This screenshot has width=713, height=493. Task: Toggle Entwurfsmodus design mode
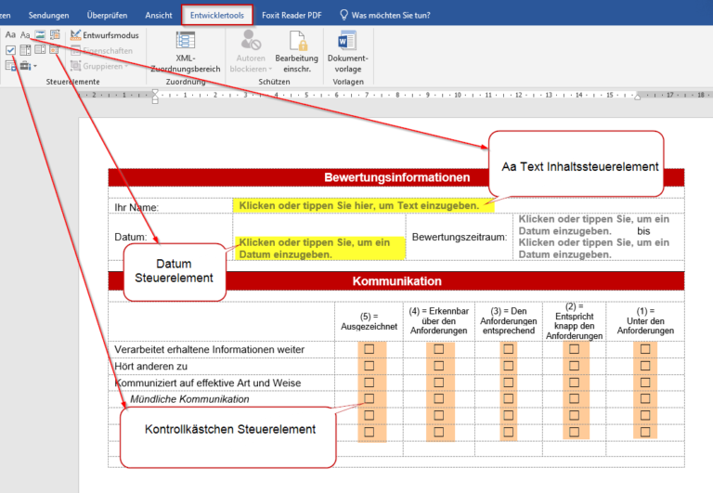tap(105, 35)
